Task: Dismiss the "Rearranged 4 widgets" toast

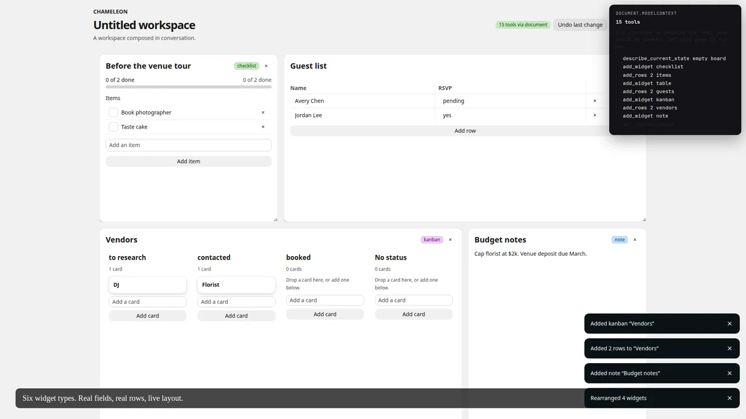Action: point(729,398)
